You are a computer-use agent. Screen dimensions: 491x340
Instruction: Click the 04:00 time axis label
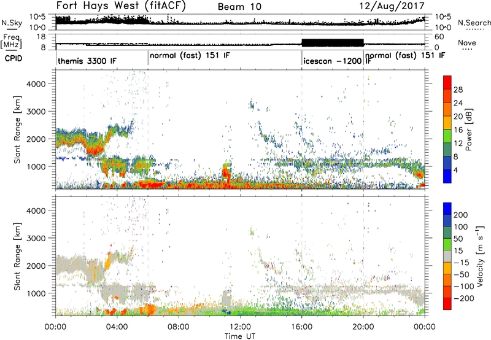tap(117, 327)
